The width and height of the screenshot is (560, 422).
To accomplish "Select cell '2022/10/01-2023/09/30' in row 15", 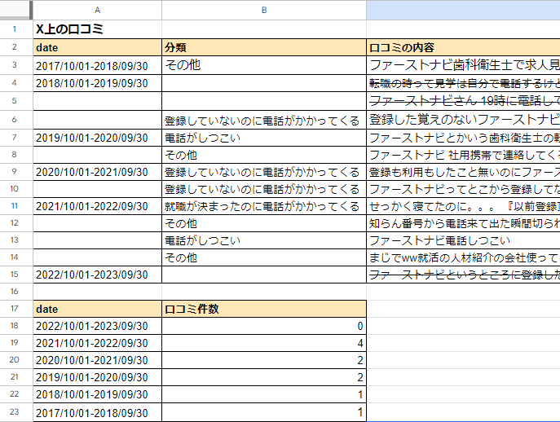I will click(x=97, y=275).
